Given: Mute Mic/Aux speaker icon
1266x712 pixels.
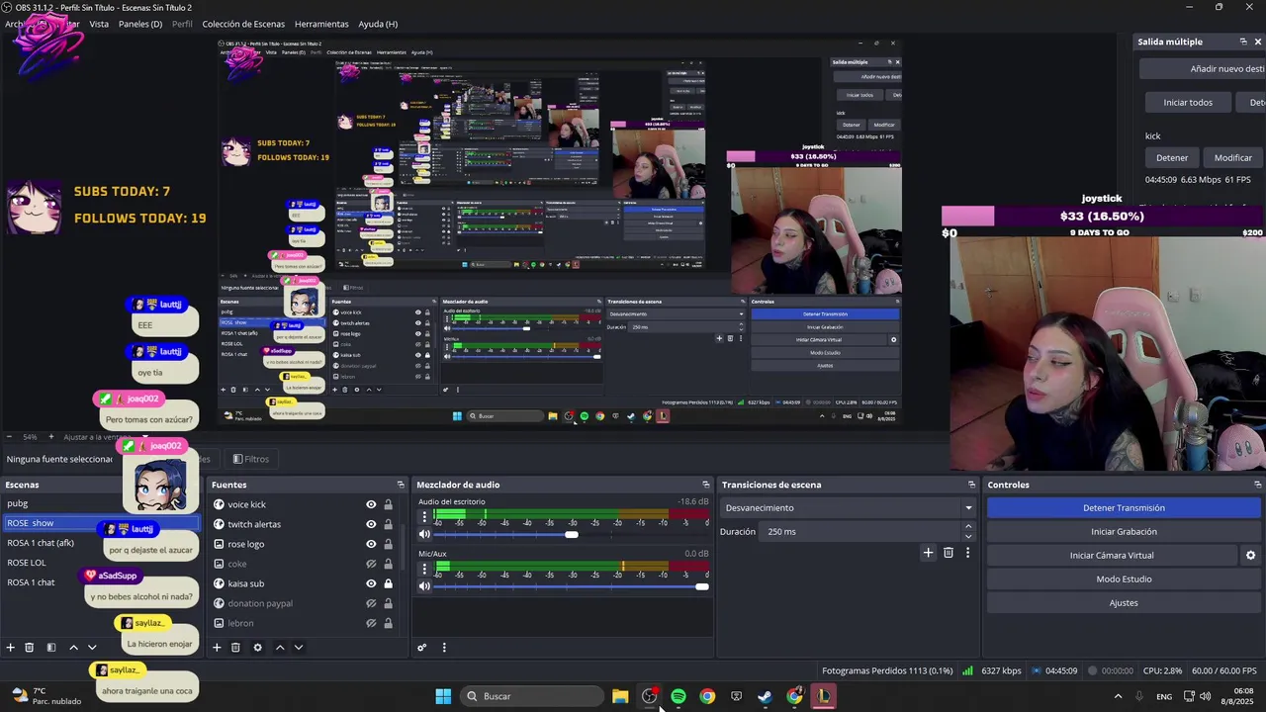Looking at the screenshot, I should coord(424,585).
